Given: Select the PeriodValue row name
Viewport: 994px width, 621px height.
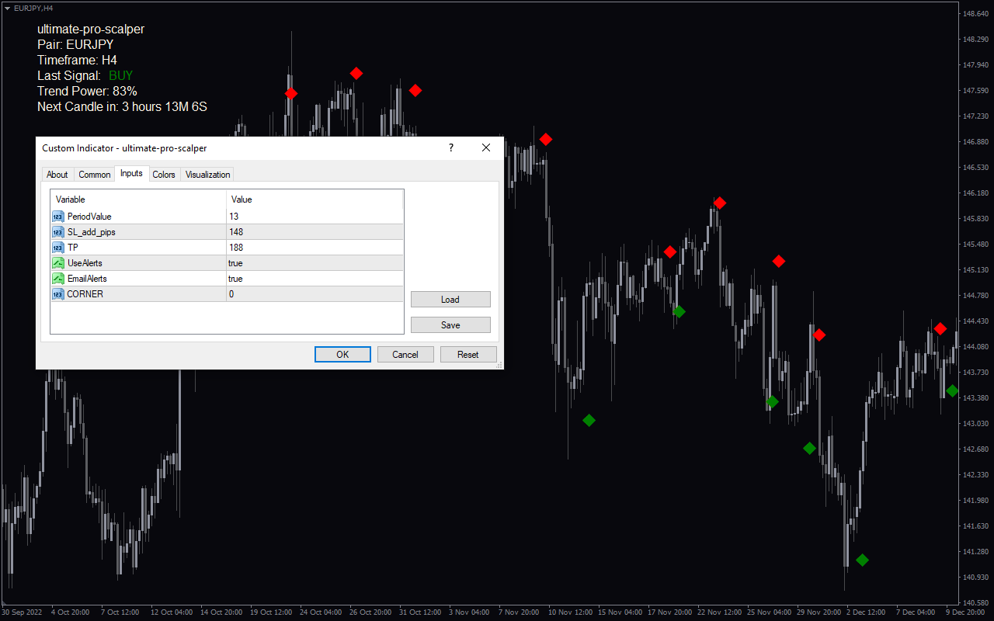Looking at the screenshot, I should (89, 217).
